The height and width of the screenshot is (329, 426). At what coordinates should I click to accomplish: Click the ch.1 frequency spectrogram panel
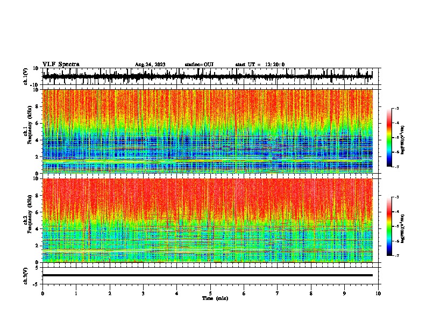(208, 131)
